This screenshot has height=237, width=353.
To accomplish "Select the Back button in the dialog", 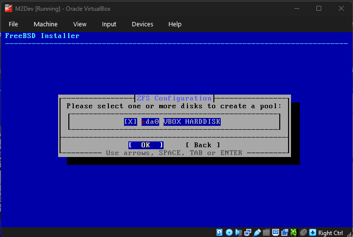I will [203, 145].
